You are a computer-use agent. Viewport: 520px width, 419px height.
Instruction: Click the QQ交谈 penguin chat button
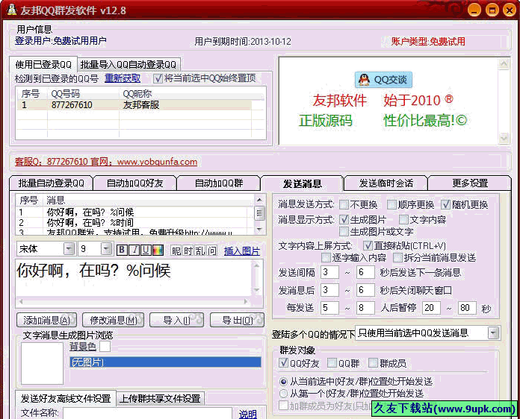click(x=383, y=80)
